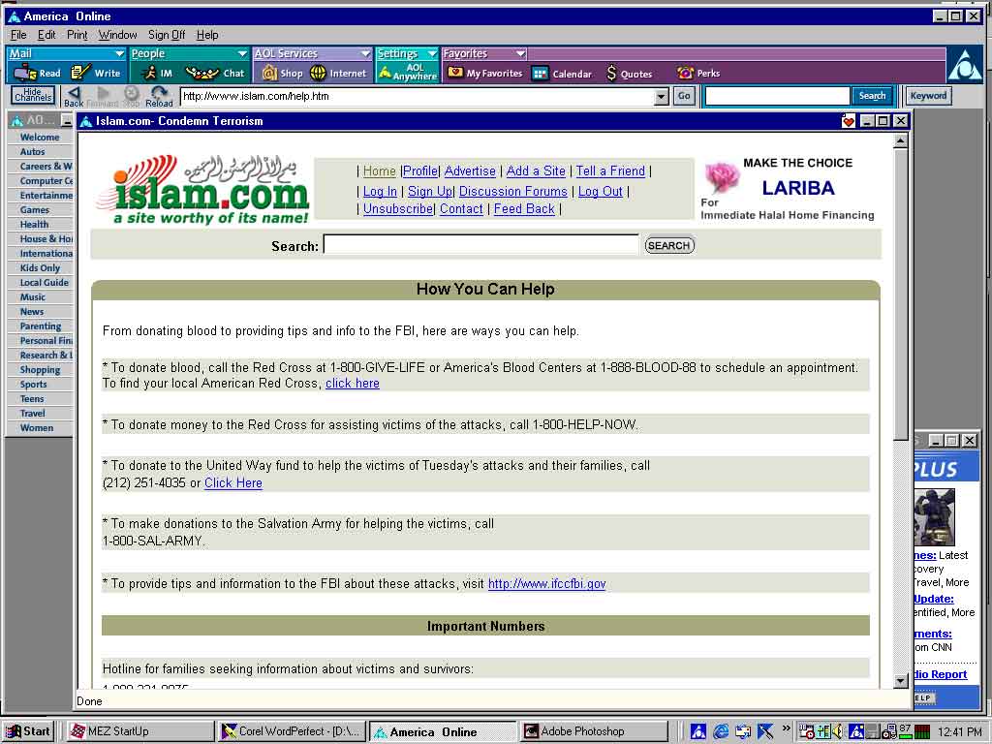Open the News channel
The image size is (992, 744).
[32, 311]
